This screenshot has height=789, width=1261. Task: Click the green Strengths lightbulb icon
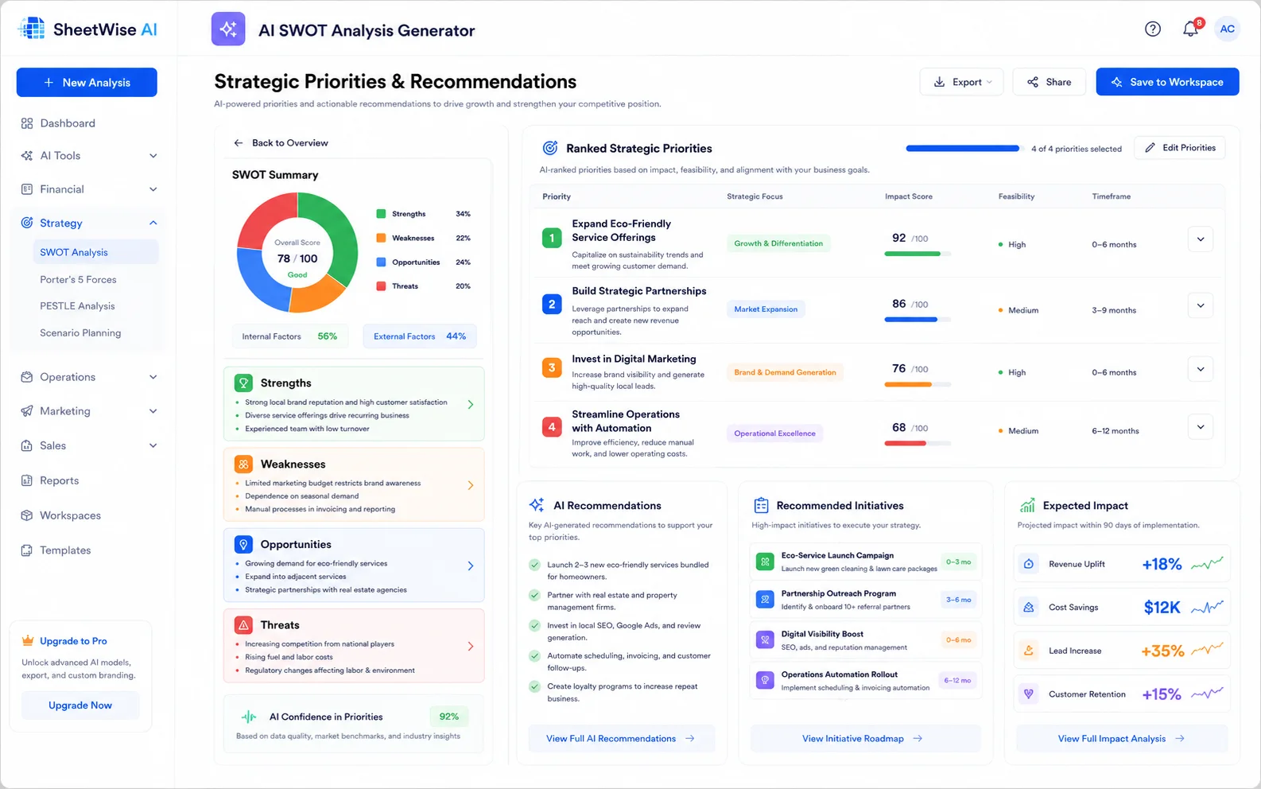coord(243,383)
